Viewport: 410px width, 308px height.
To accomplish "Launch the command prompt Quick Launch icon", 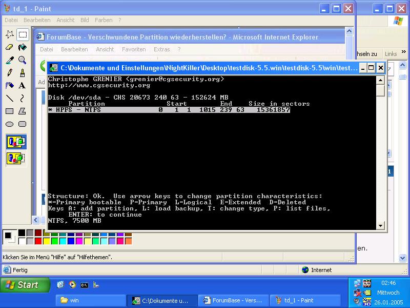I will coord(84,285).
